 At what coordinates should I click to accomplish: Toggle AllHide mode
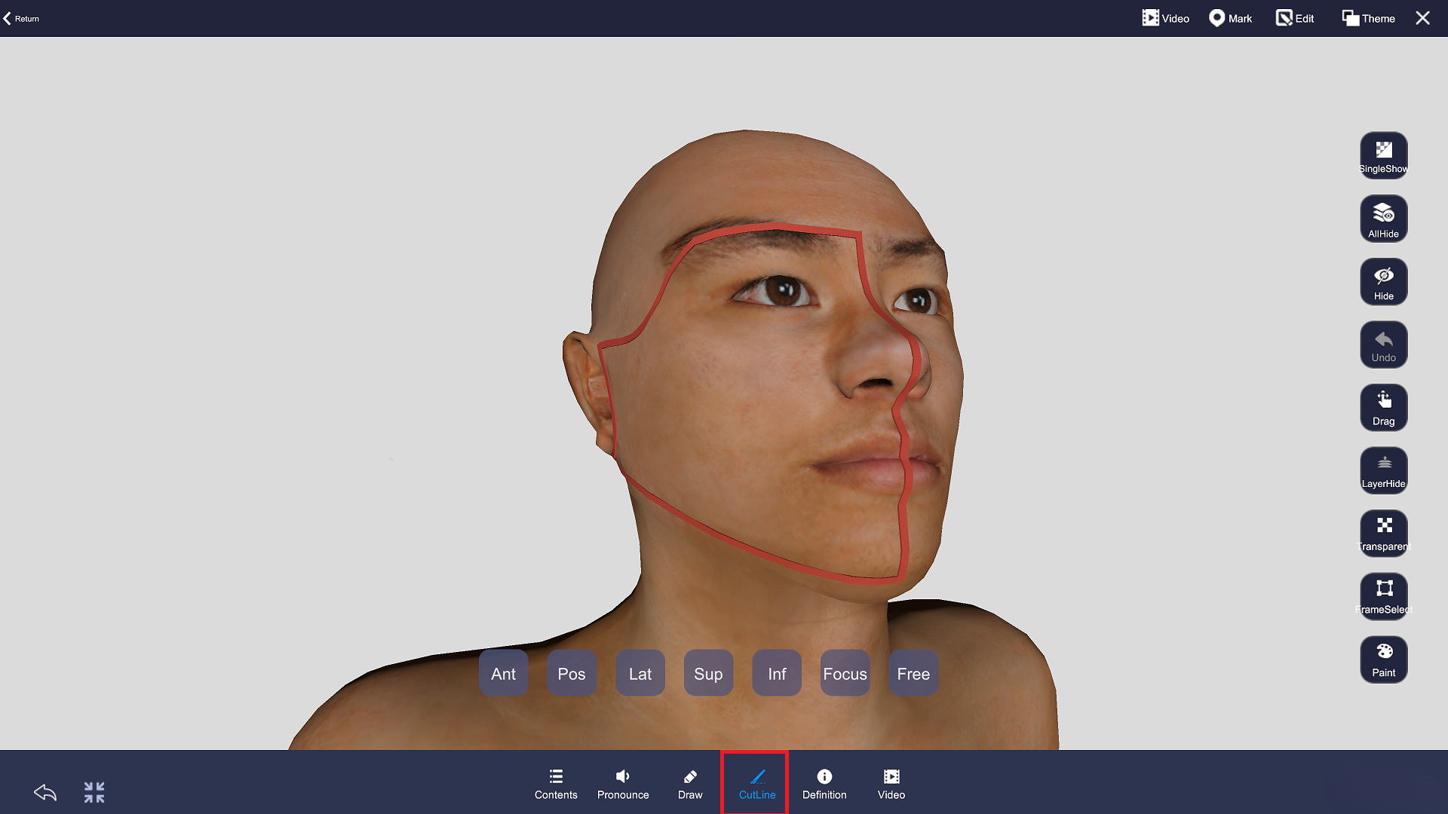click(1383, 219)
